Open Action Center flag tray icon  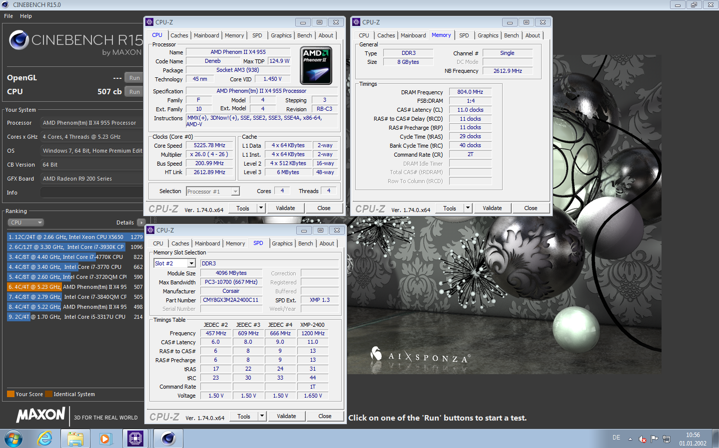pos(655,439)
